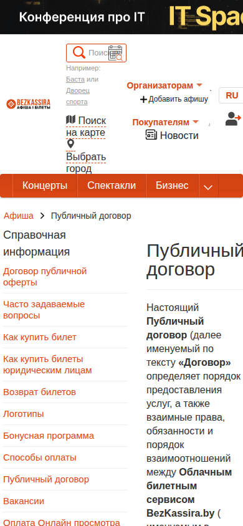The width and height of the screenshot is (243, 526).
Task: Expand the Организаторам dropdown
Action: click(x=164, y=85)
